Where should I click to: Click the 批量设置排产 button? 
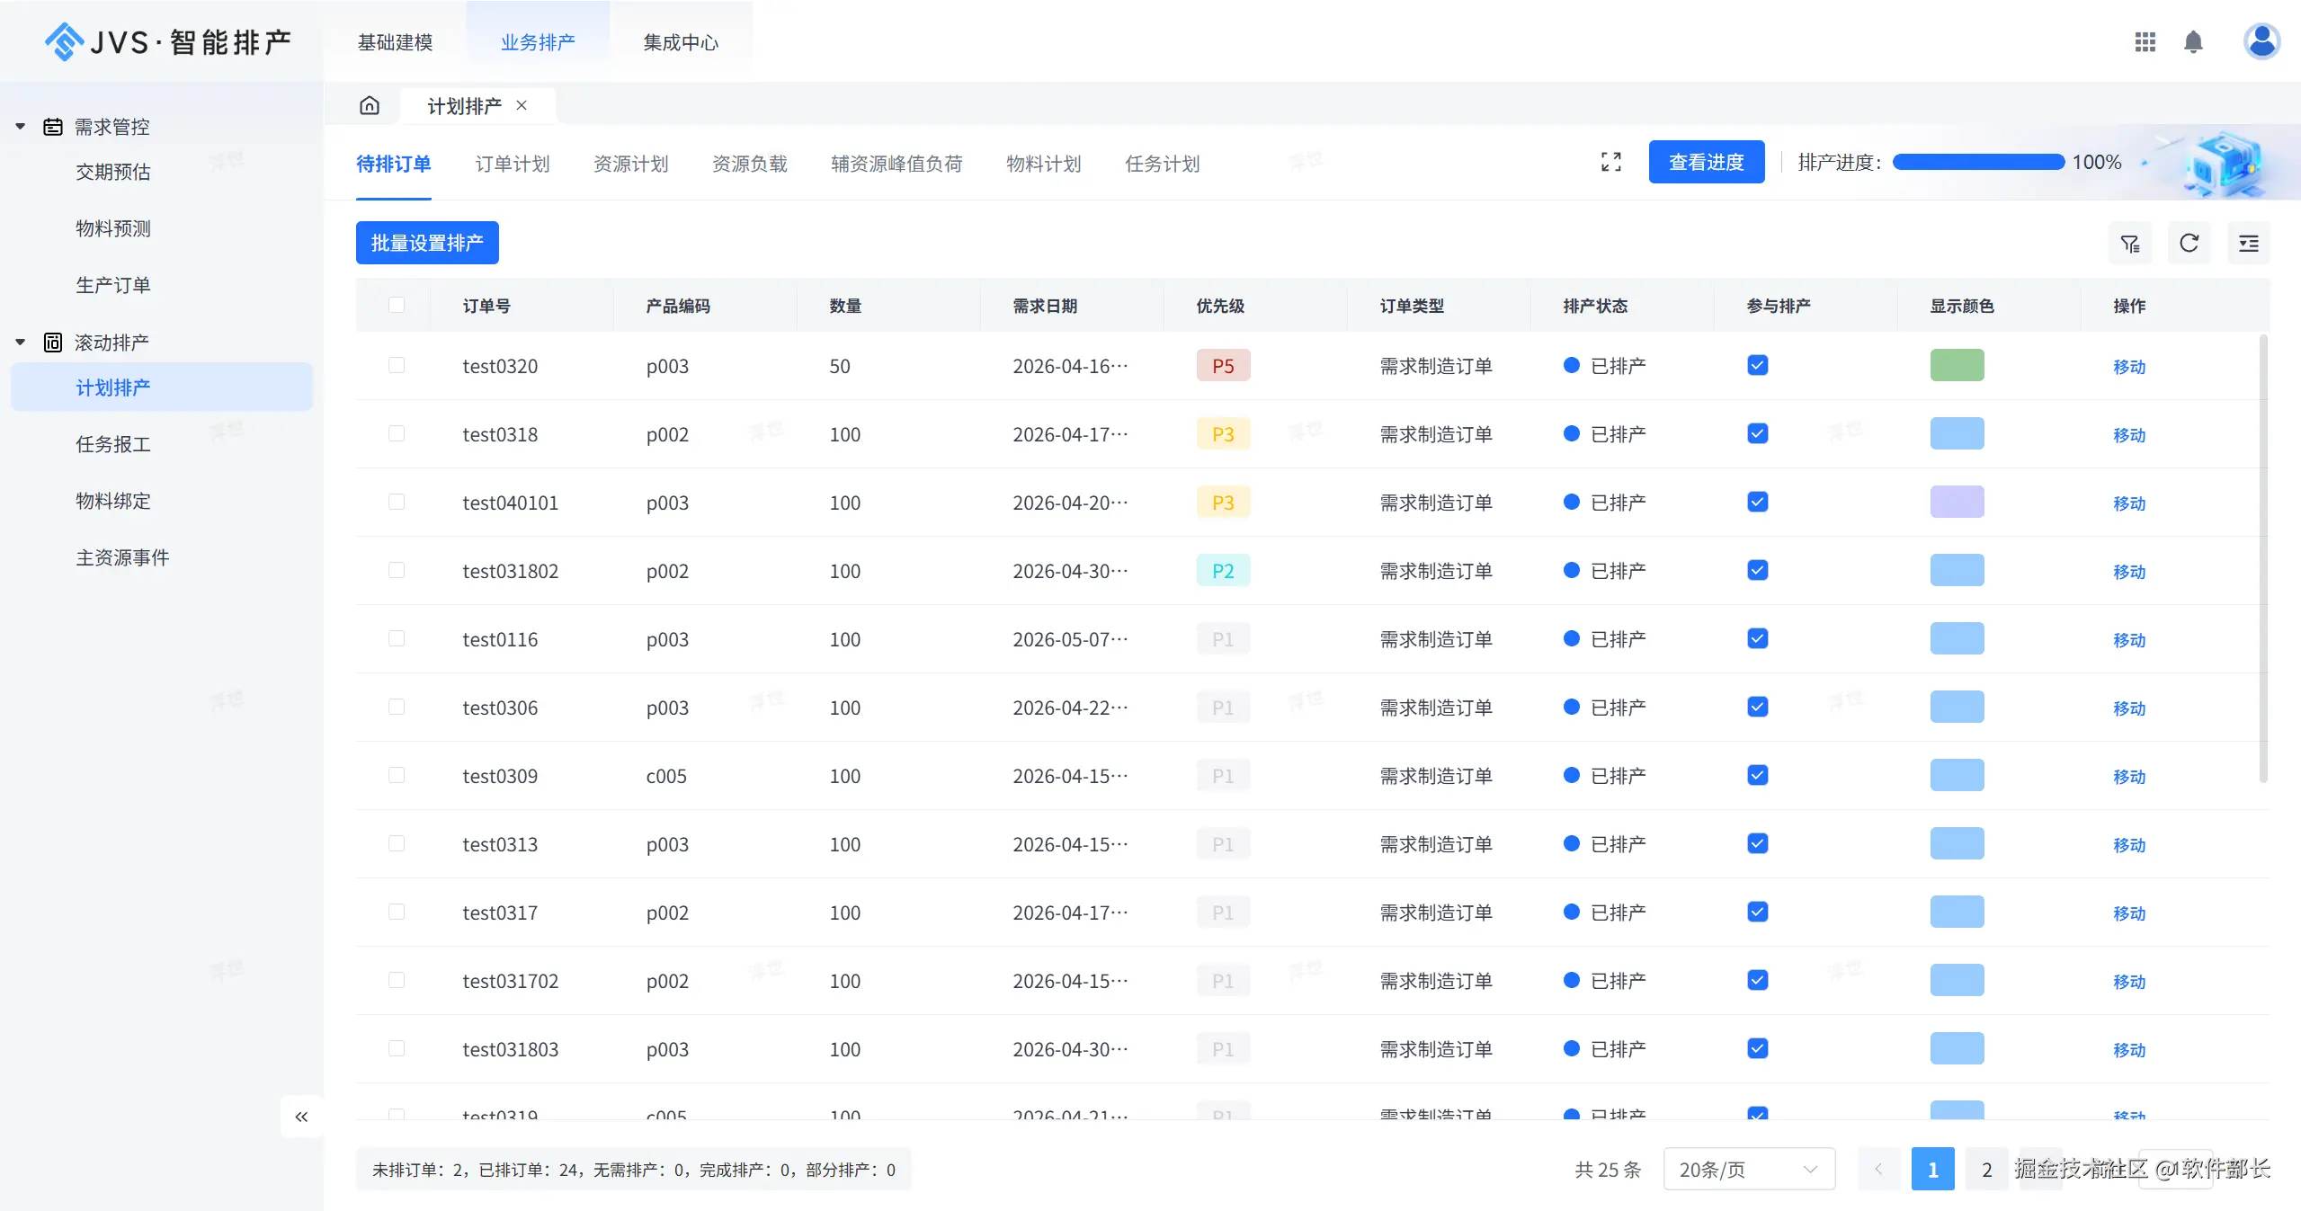(427, 243)
